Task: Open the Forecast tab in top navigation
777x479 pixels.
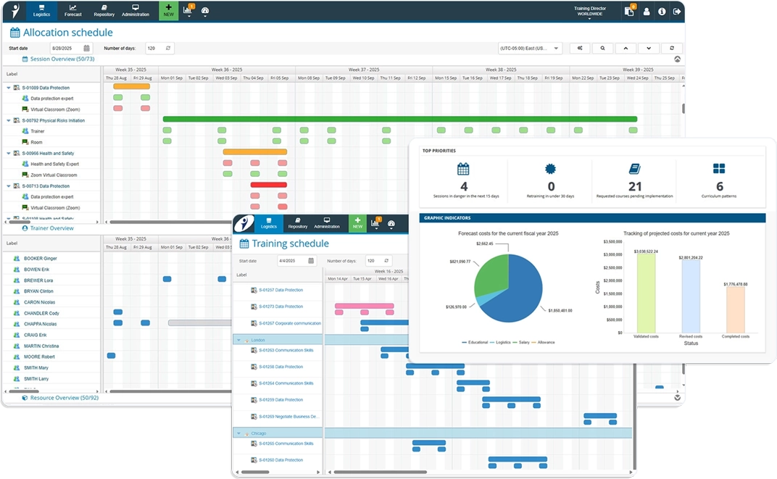Action: (x=72, y=11)
